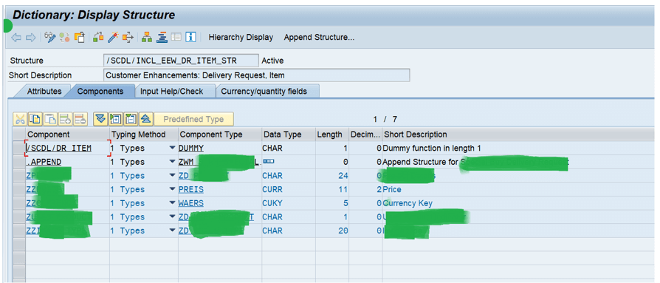Open the Where-Used List icon

tap(128, 38)
